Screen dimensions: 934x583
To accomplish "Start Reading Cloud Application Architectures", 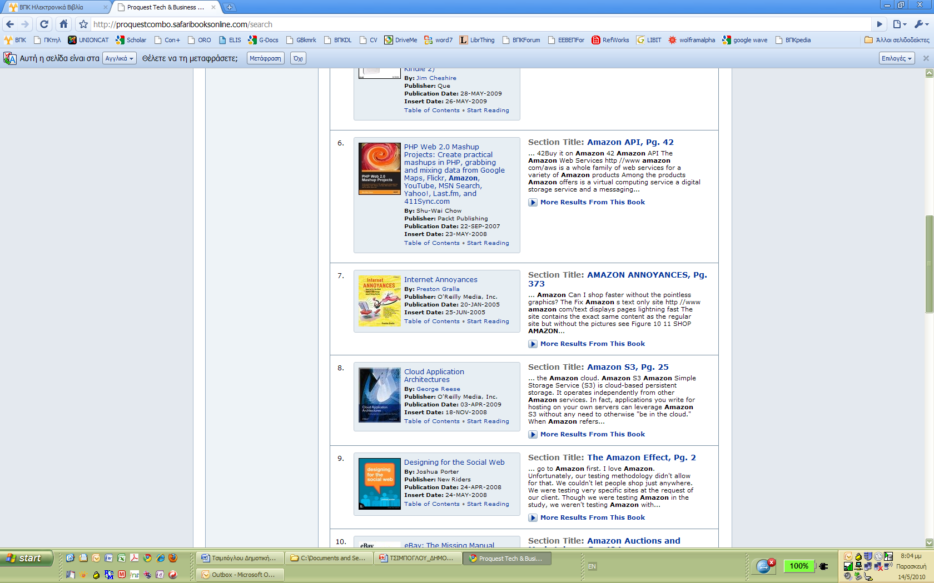I will coord(488,421).
